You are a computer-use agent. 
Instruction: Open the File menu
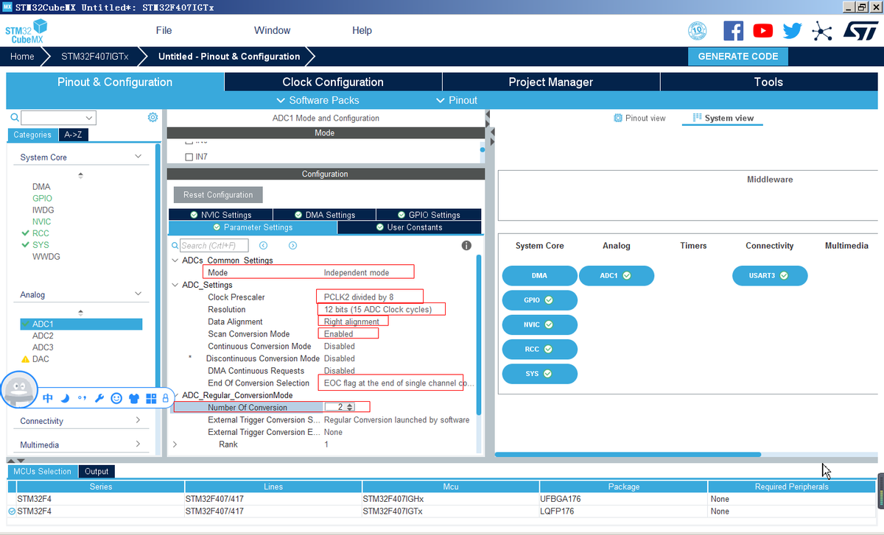pyautogui.click(x=164, y=30)
